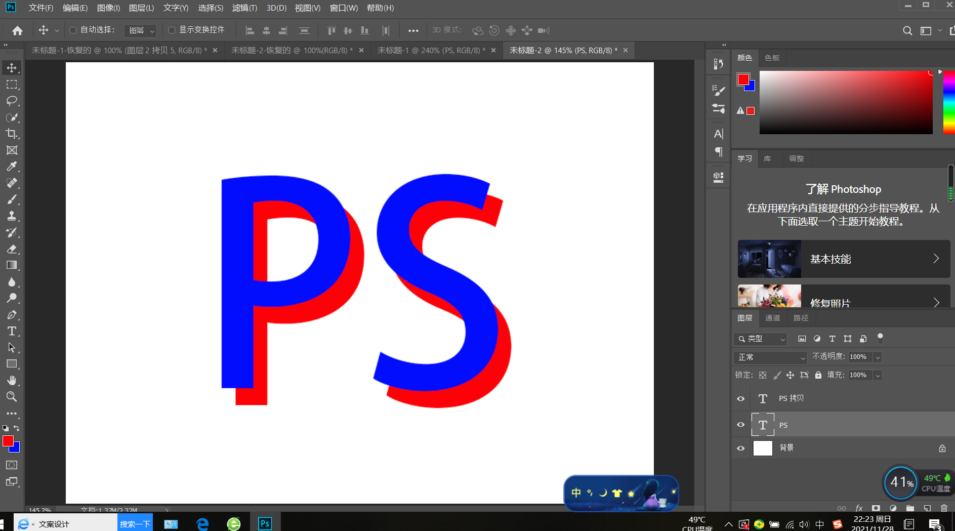
Task: Toggle visibility of 背景 layer
Action: (x=741, y=448)
